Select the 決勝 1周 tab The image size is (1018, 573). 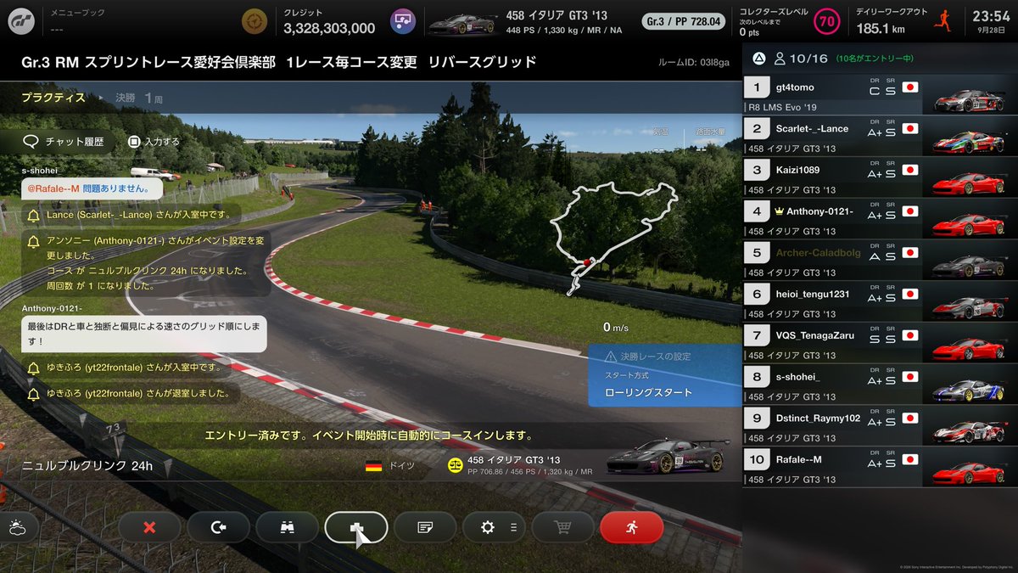(x=139, y=98)
